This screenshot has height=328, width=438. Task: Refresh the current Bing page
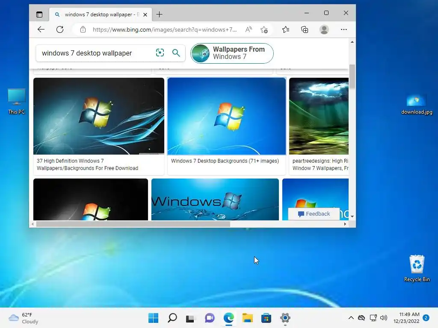[x=60, y=29]
